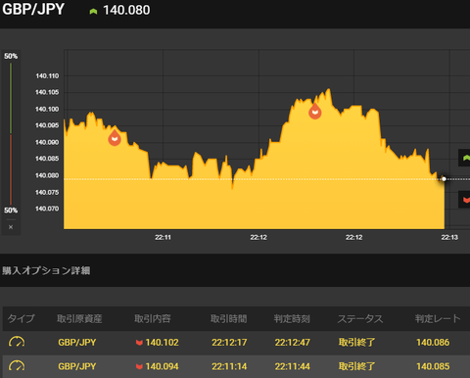Click the 140.070 price axis label
The height and width of the screenshot is (378, 470).
tap(47, 209)
